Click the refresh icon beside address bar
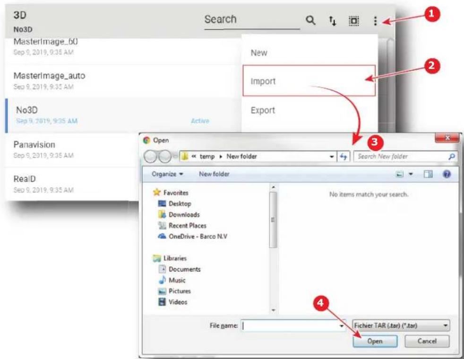The width and height of the screenshot is (464, 359). 343,157
